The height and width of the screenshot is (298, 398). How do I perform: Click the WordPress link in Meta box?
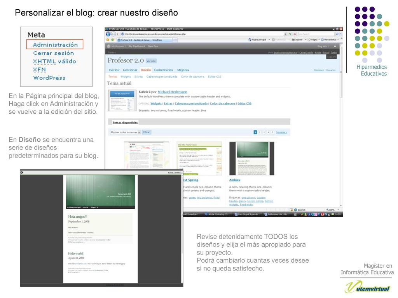[x=49, y=78]
